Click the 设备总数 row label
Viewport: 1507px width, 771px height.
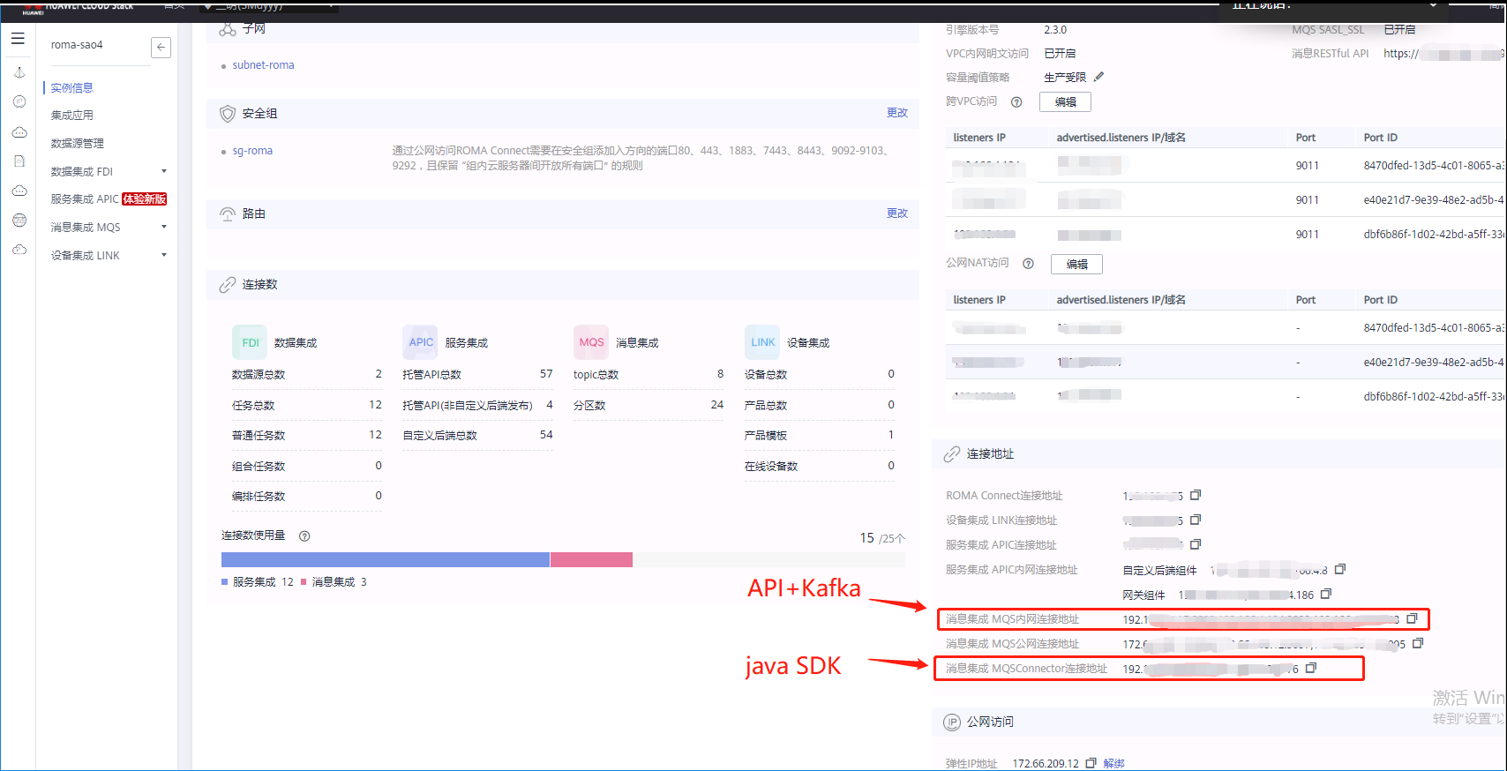[766, 375]
